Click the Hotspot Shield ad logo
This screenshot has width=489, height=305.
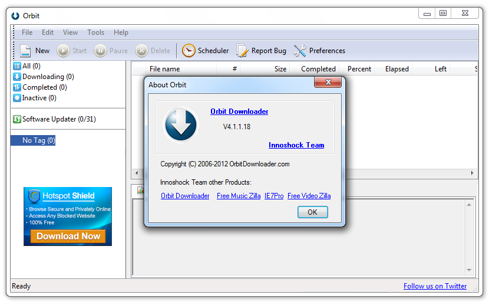34,196
